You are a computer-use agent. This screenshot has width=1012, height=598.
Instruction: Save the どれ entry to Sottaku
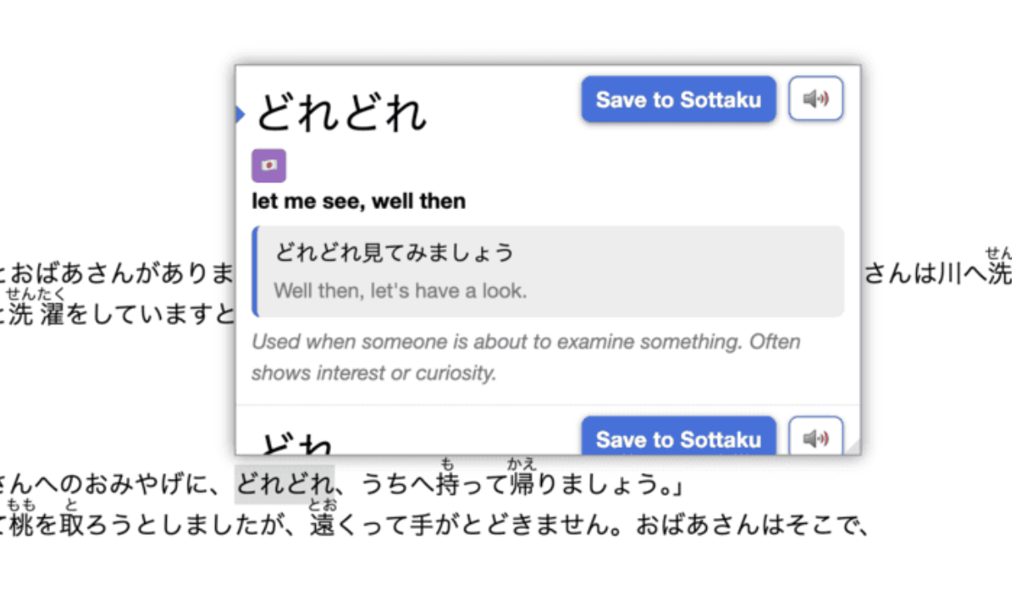[678, 439]
